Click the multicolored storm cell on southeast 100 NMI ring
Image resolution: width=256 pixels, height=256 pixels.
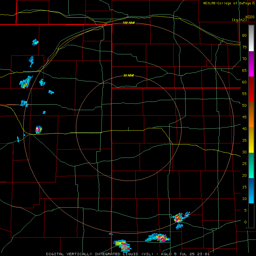[178, 218]
